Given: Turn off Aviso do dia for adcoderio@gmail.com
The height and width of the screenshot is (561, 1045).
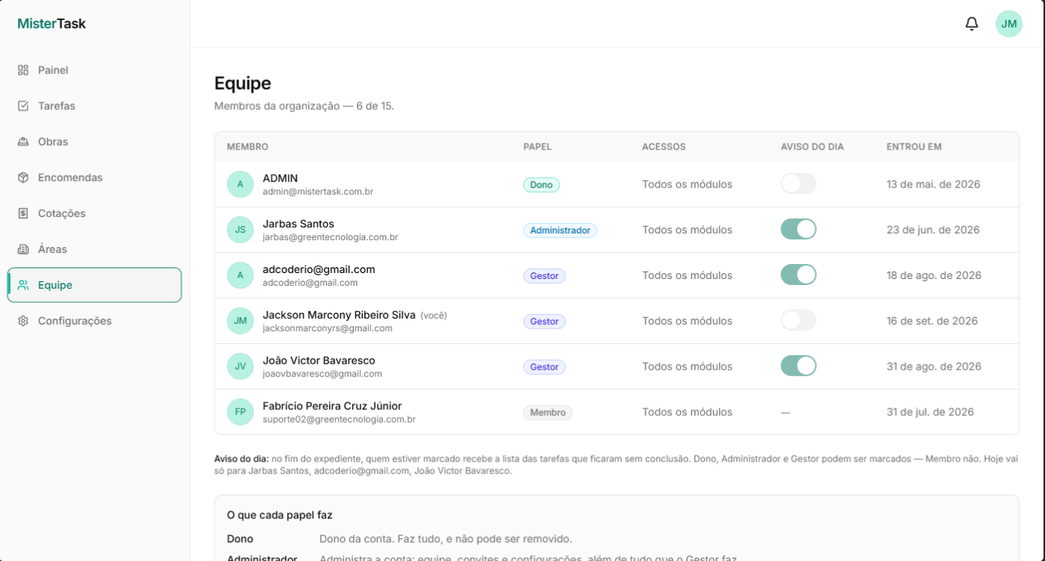Looking at the screenshot, I should pos(798,275).
